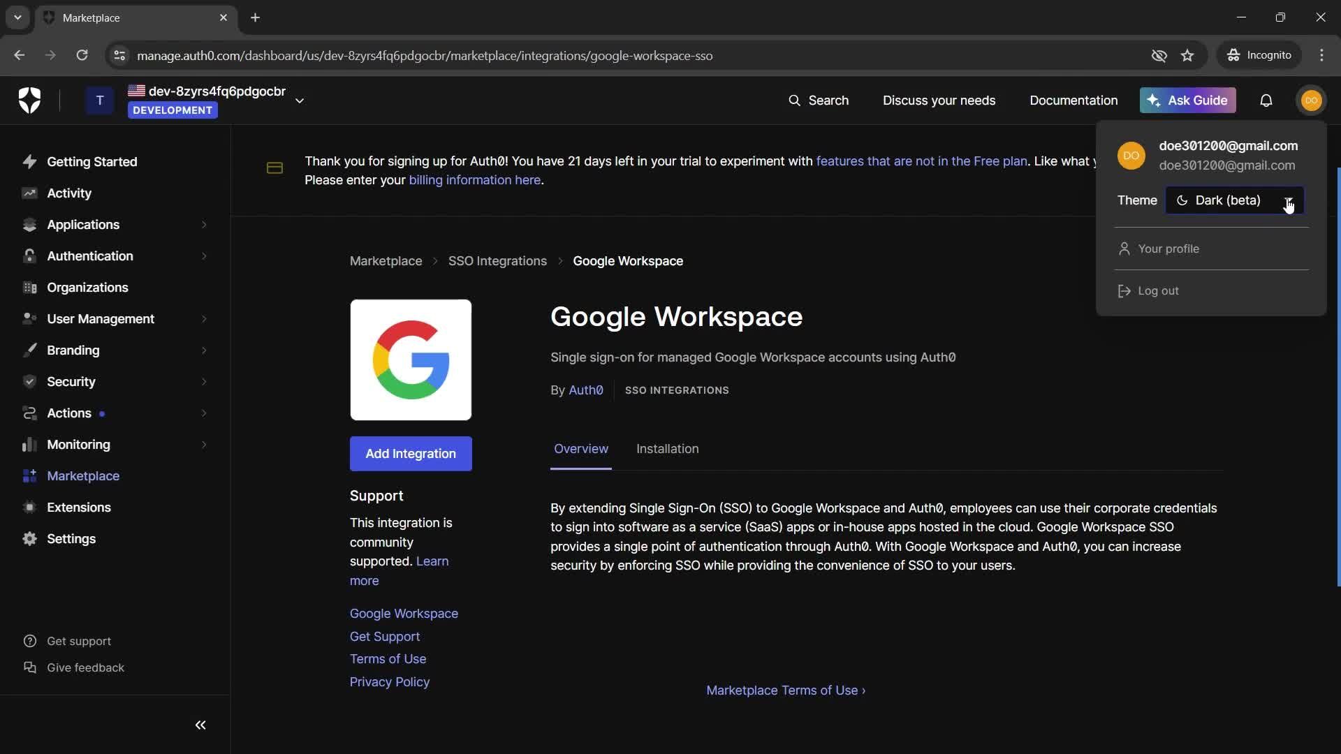
Task: Open the Theme Dark (beta) dropdown
Action: [x=1234, y=200]
